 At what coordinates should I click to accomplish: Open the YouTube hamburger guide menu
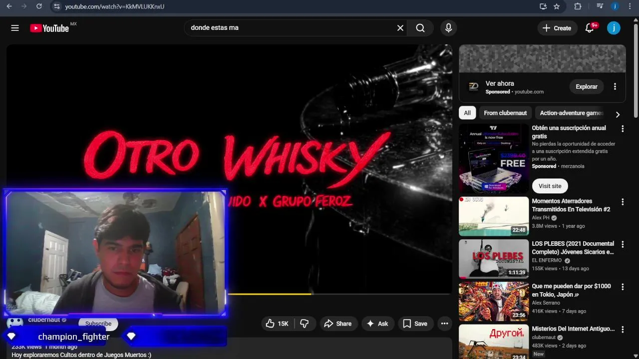coord(15,28)
